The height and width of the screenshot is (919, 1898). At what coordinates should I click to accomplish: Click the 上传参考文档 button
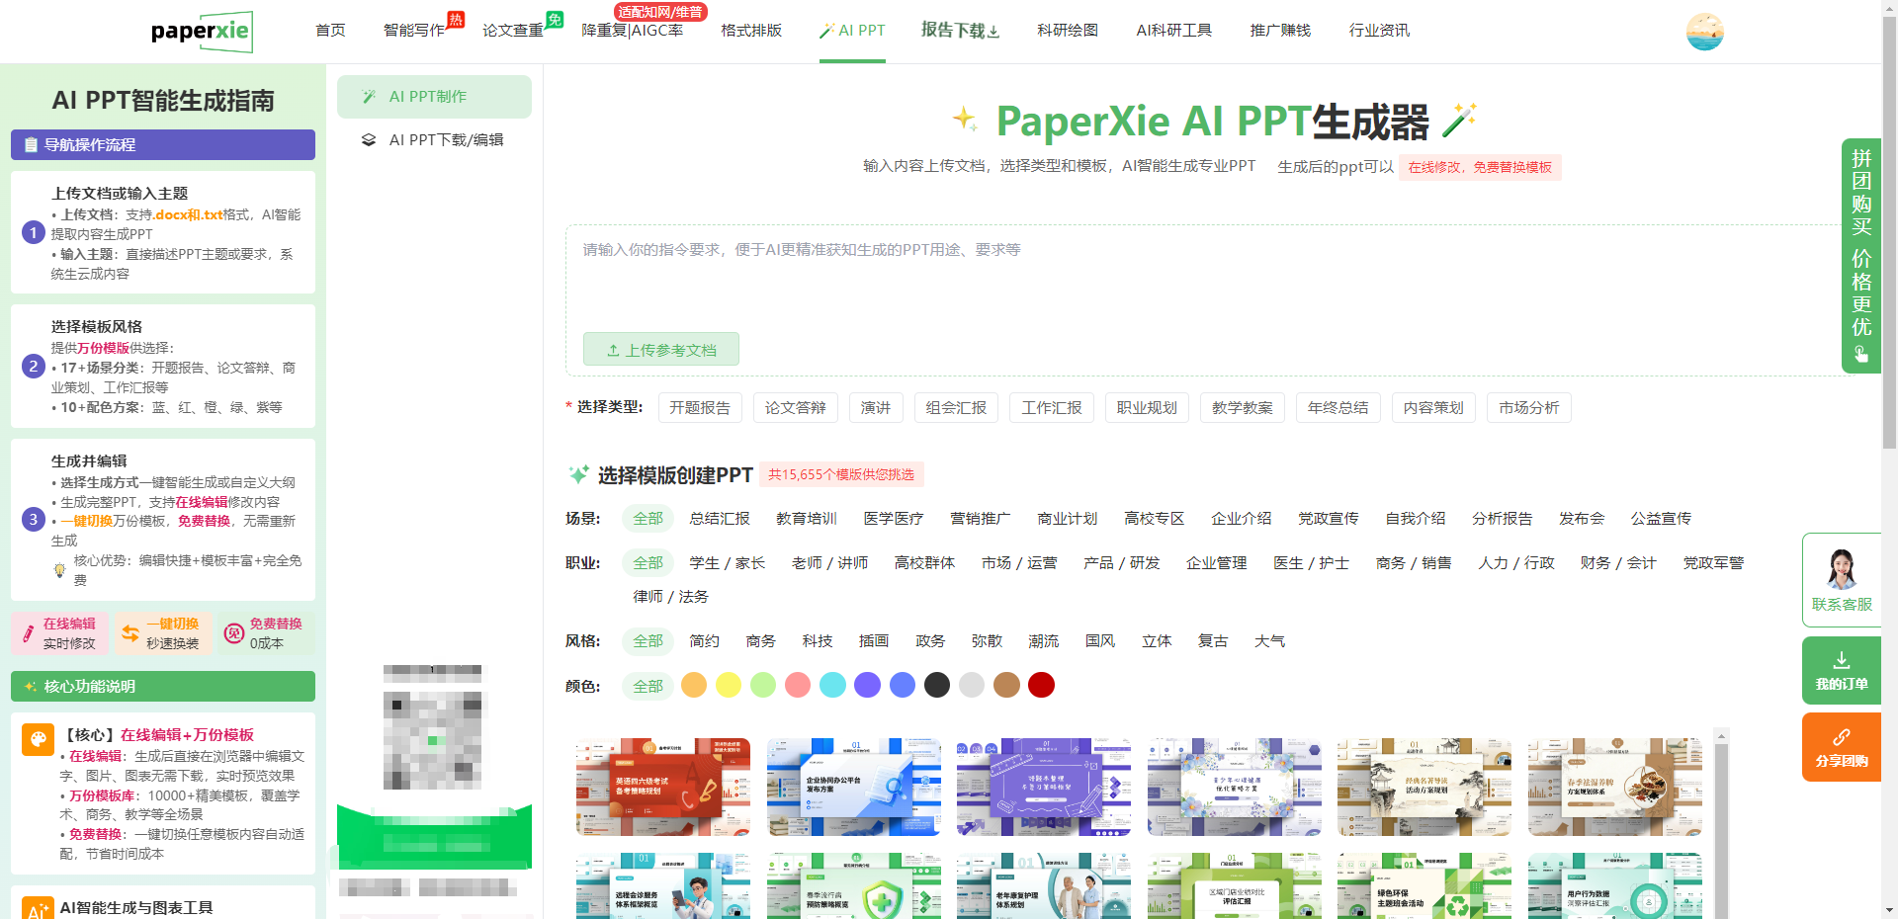pyautogui.click(x=660, y=350)
